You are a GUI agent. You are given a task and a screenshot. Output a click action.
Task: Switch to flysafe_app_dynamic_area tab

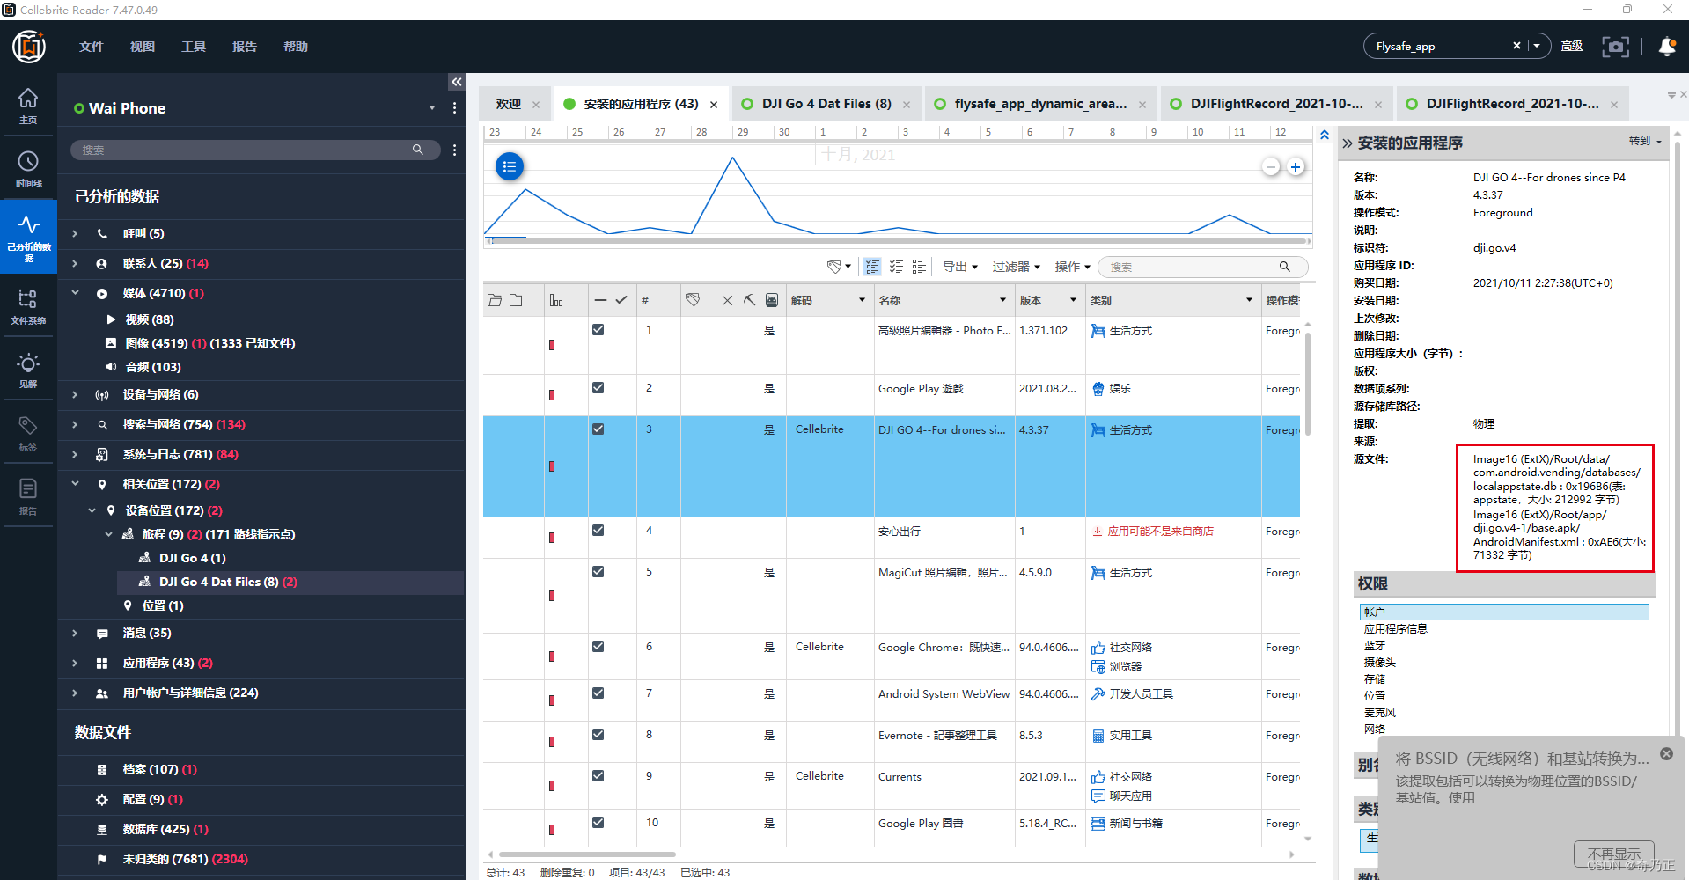1040,104
